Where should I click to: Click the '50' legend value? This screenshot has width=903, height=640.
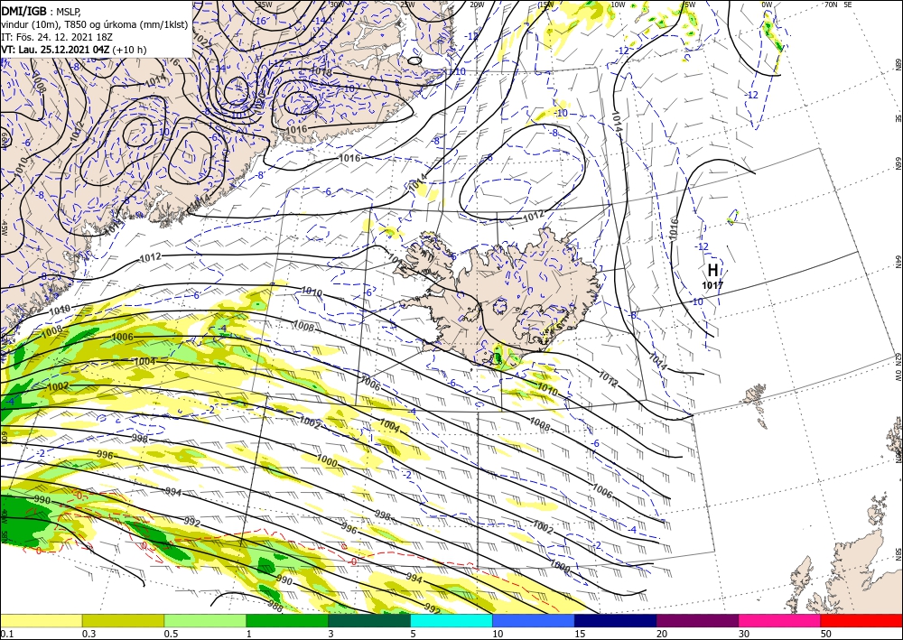pyautogui.click(x=826, y=634)
